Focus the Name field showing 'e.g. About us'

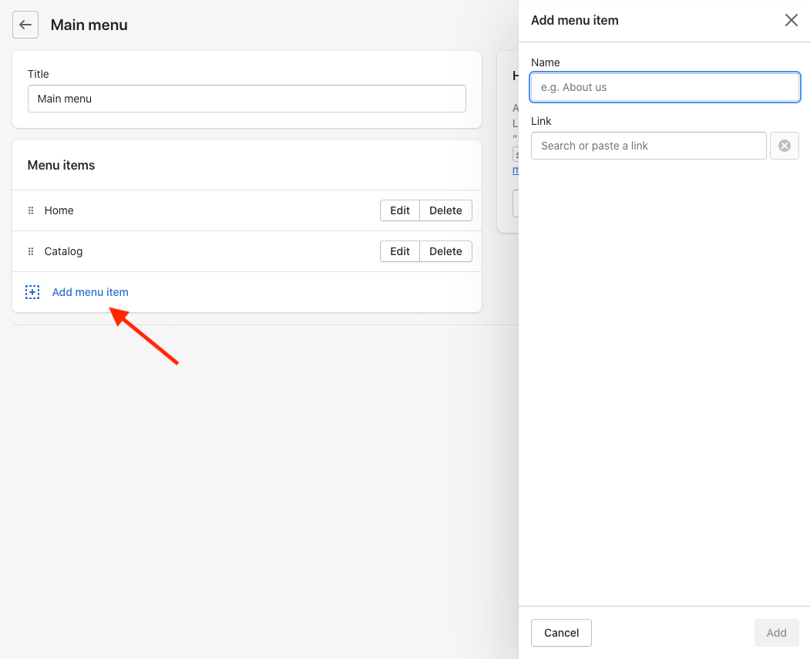664,87
